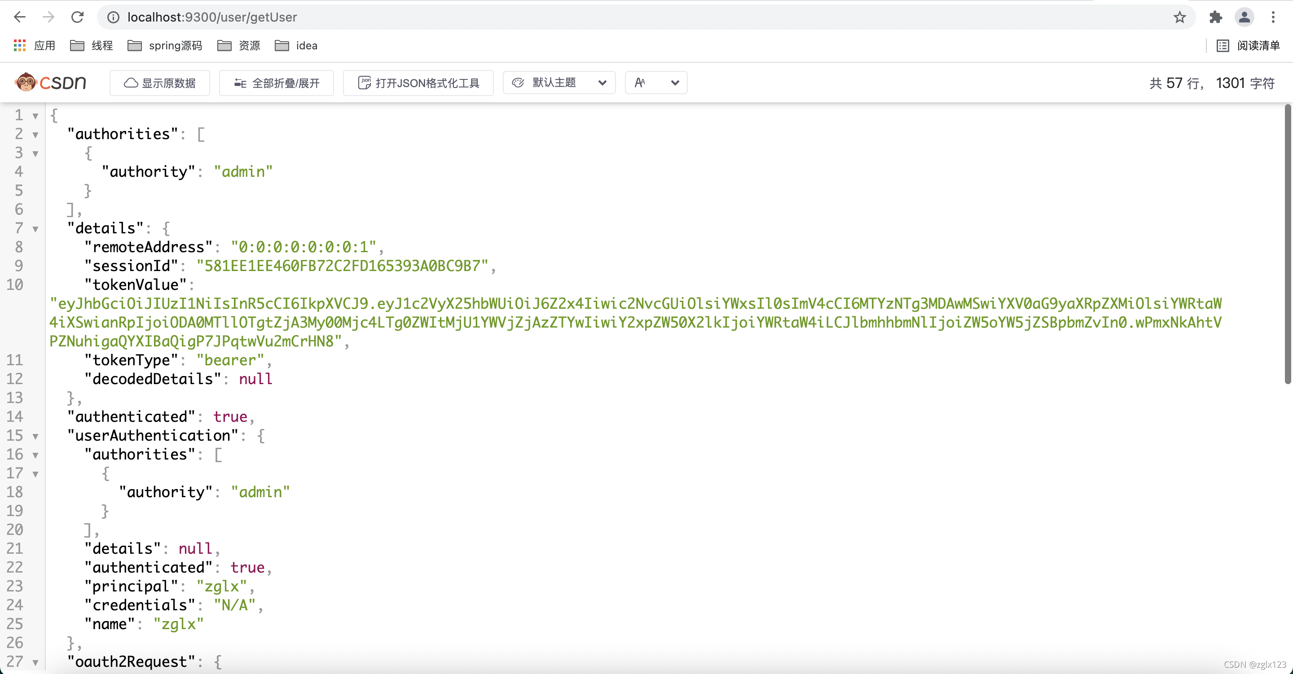Click the sessionId value string
Screen dimensions: 1293x674
point(342,266)
